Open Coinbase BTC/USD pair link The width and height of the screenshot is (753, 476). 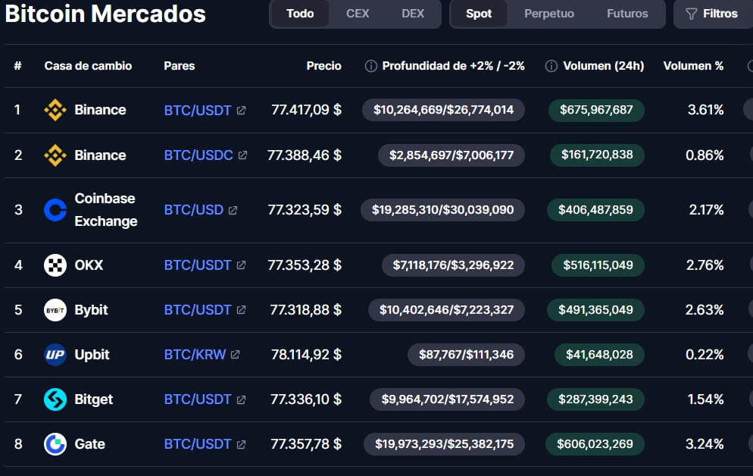[193, 210]
